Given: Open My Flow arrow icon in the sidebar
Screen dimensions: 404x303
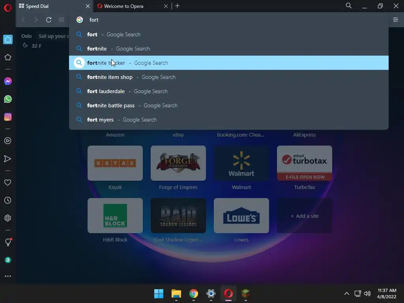Looking at the screenshot, I should (x=8, y=159).
